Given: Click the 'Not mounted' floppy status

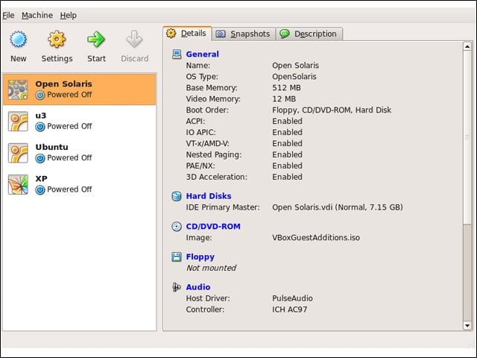Looking at the screenshot, I should tap(211, 268).
